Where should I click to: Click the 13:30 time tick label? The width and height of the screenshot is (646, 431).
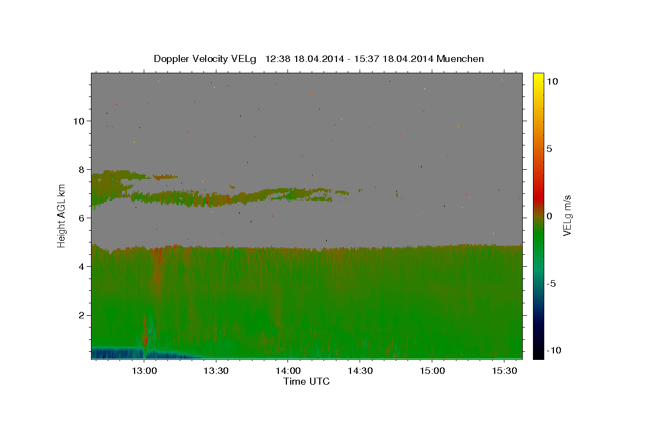(216, 371)
